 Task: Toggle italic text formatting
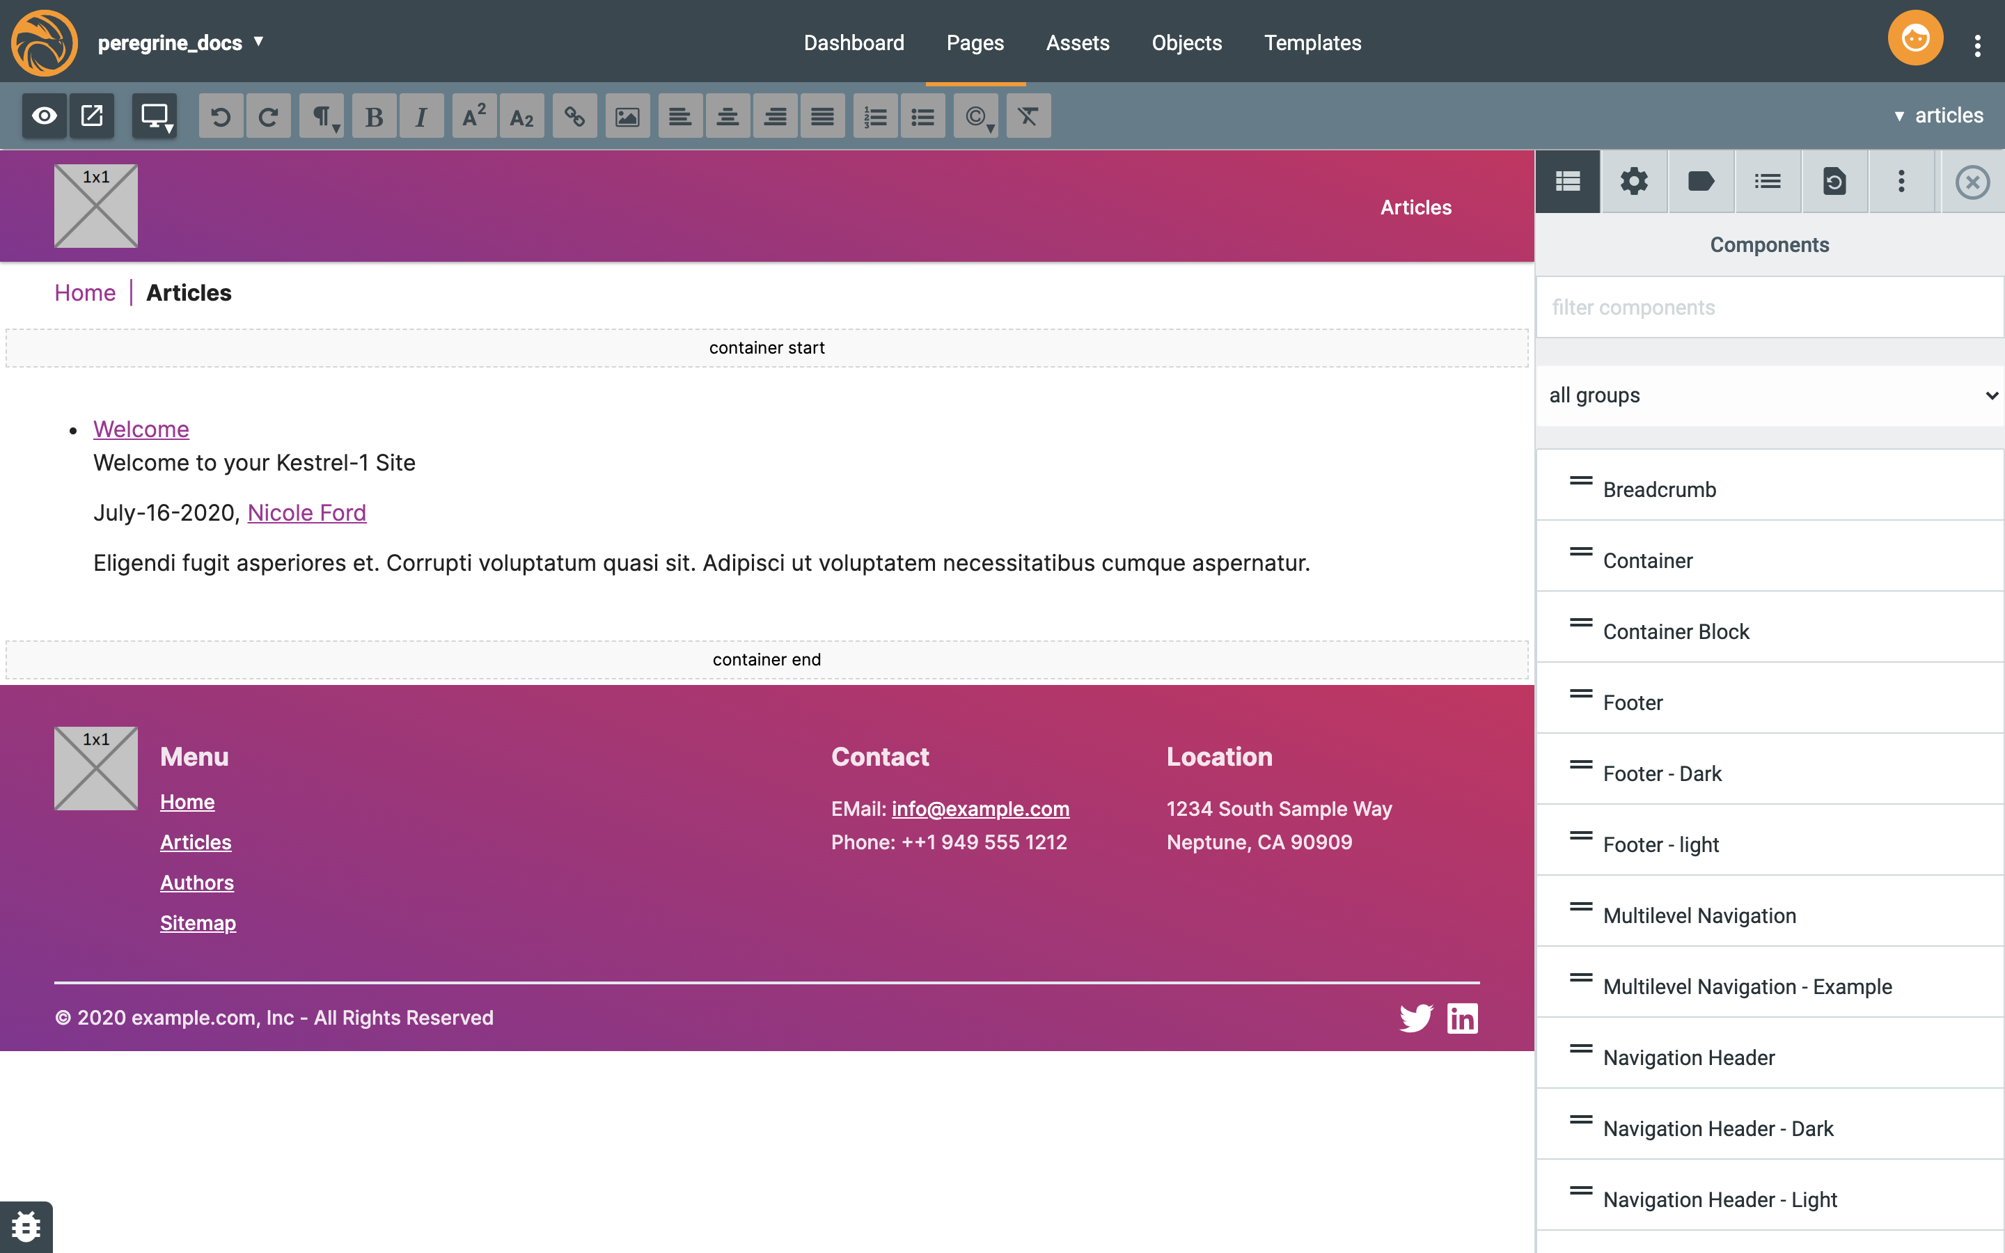421,116
